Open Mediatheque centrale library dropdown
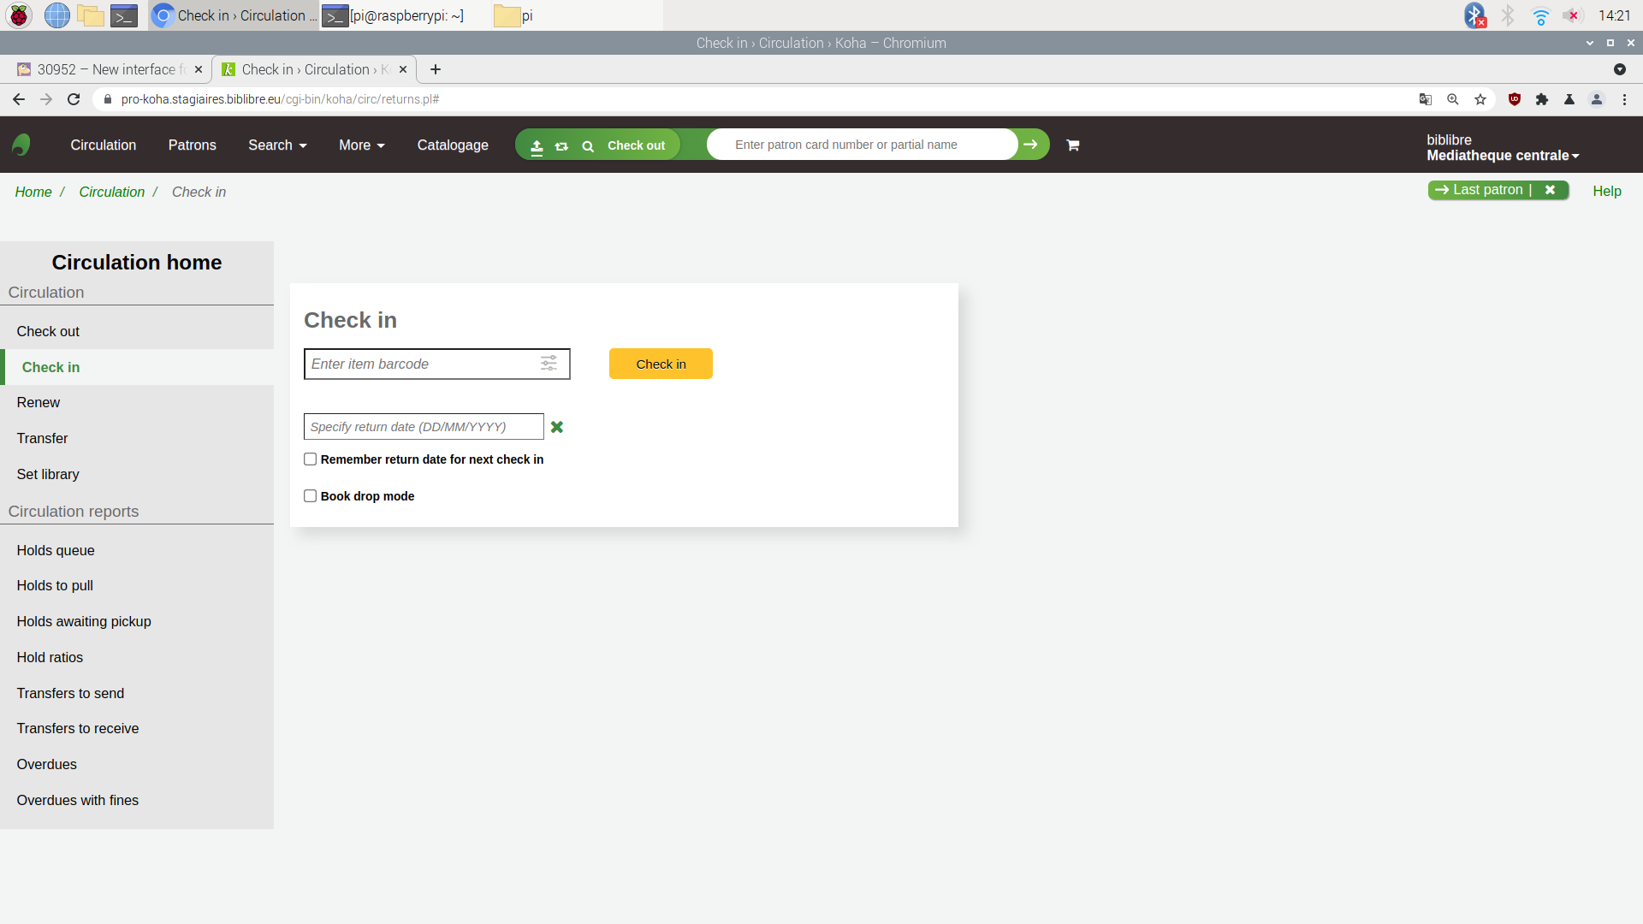 click(1503, 156)
